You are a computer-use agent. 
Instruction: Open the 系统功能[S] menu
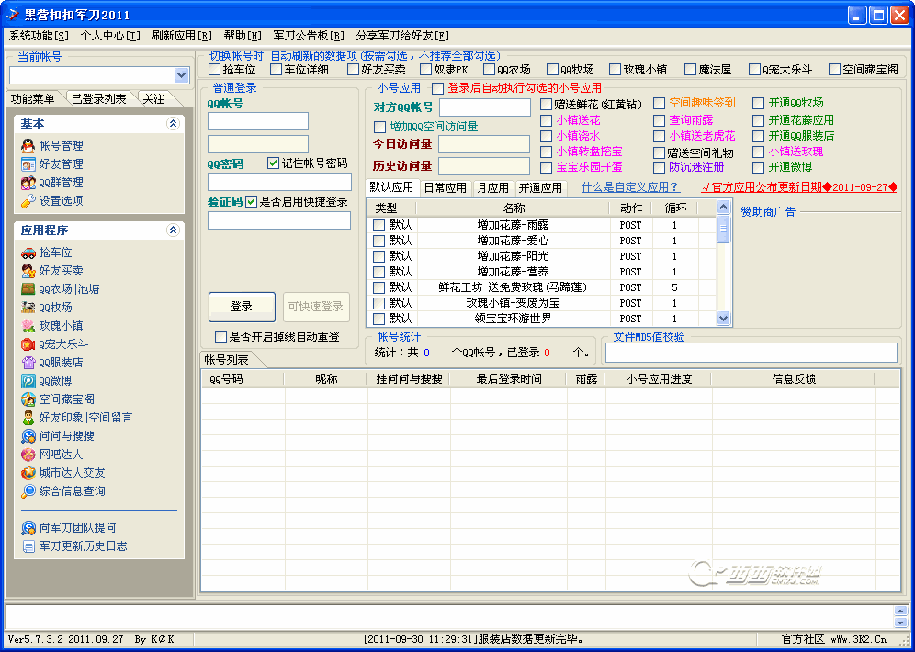pyautogui.click(x=39, y=36)
